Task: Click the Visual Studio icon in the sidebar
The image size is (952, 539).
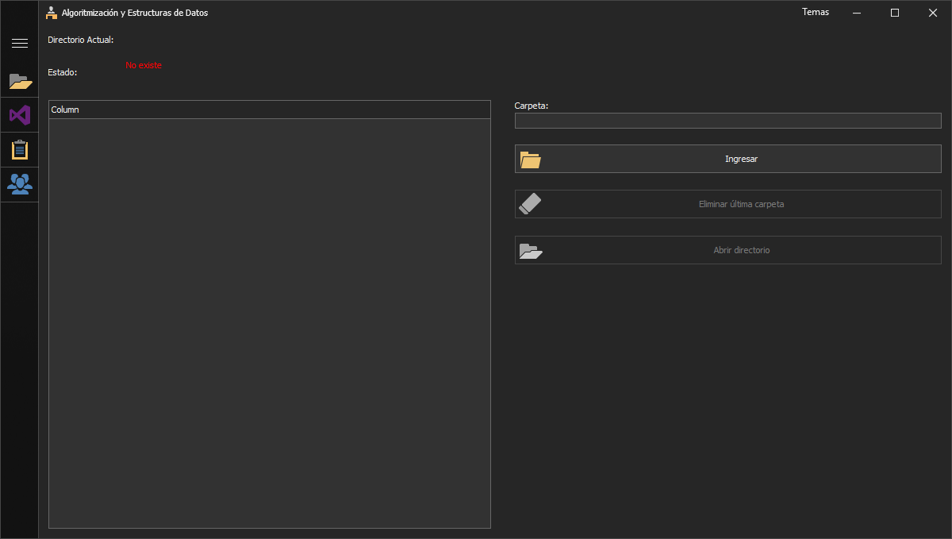Action: click(19, 115)
